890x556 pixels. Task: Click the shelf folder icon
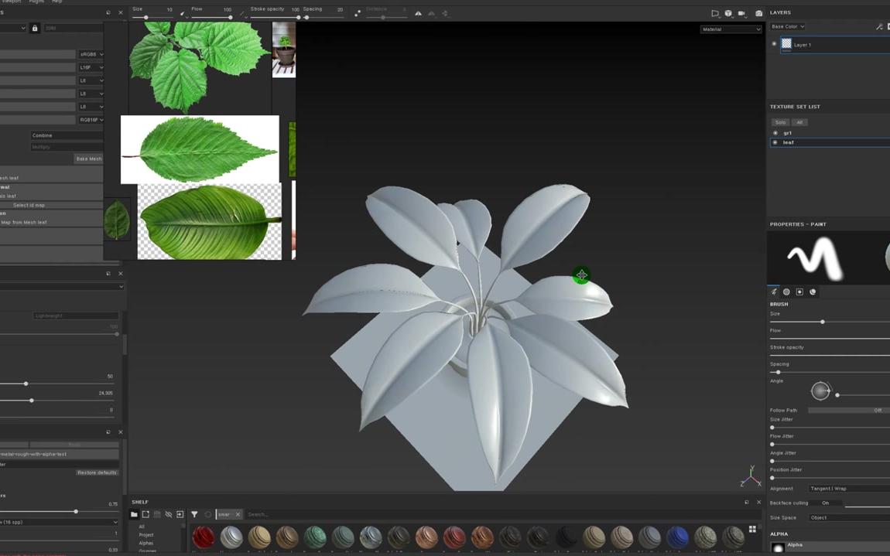(x=134, y=514)
